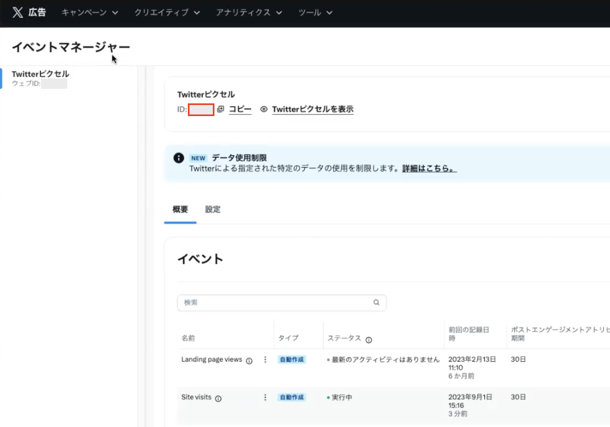Screen dimensions: 610x427
Task: Click the イベントマネージャー page title
Action: (x=71, y=47)
